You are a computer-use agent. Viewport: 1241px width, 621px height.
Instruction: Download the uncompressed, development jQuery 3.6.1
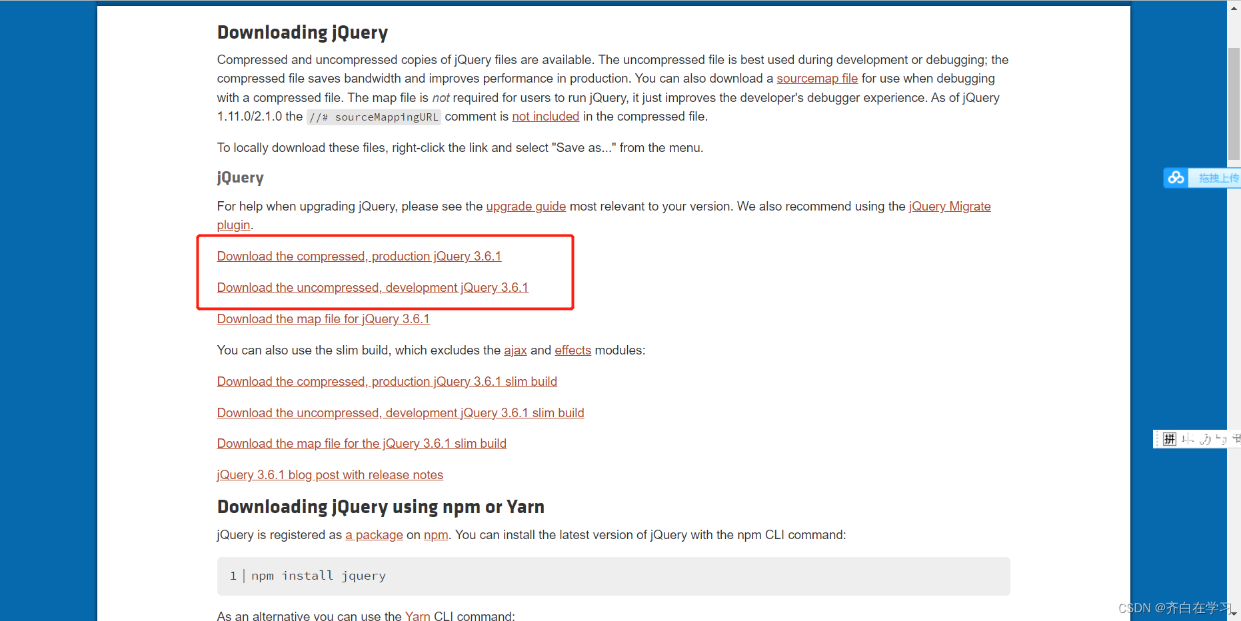(x=373, y=288)
